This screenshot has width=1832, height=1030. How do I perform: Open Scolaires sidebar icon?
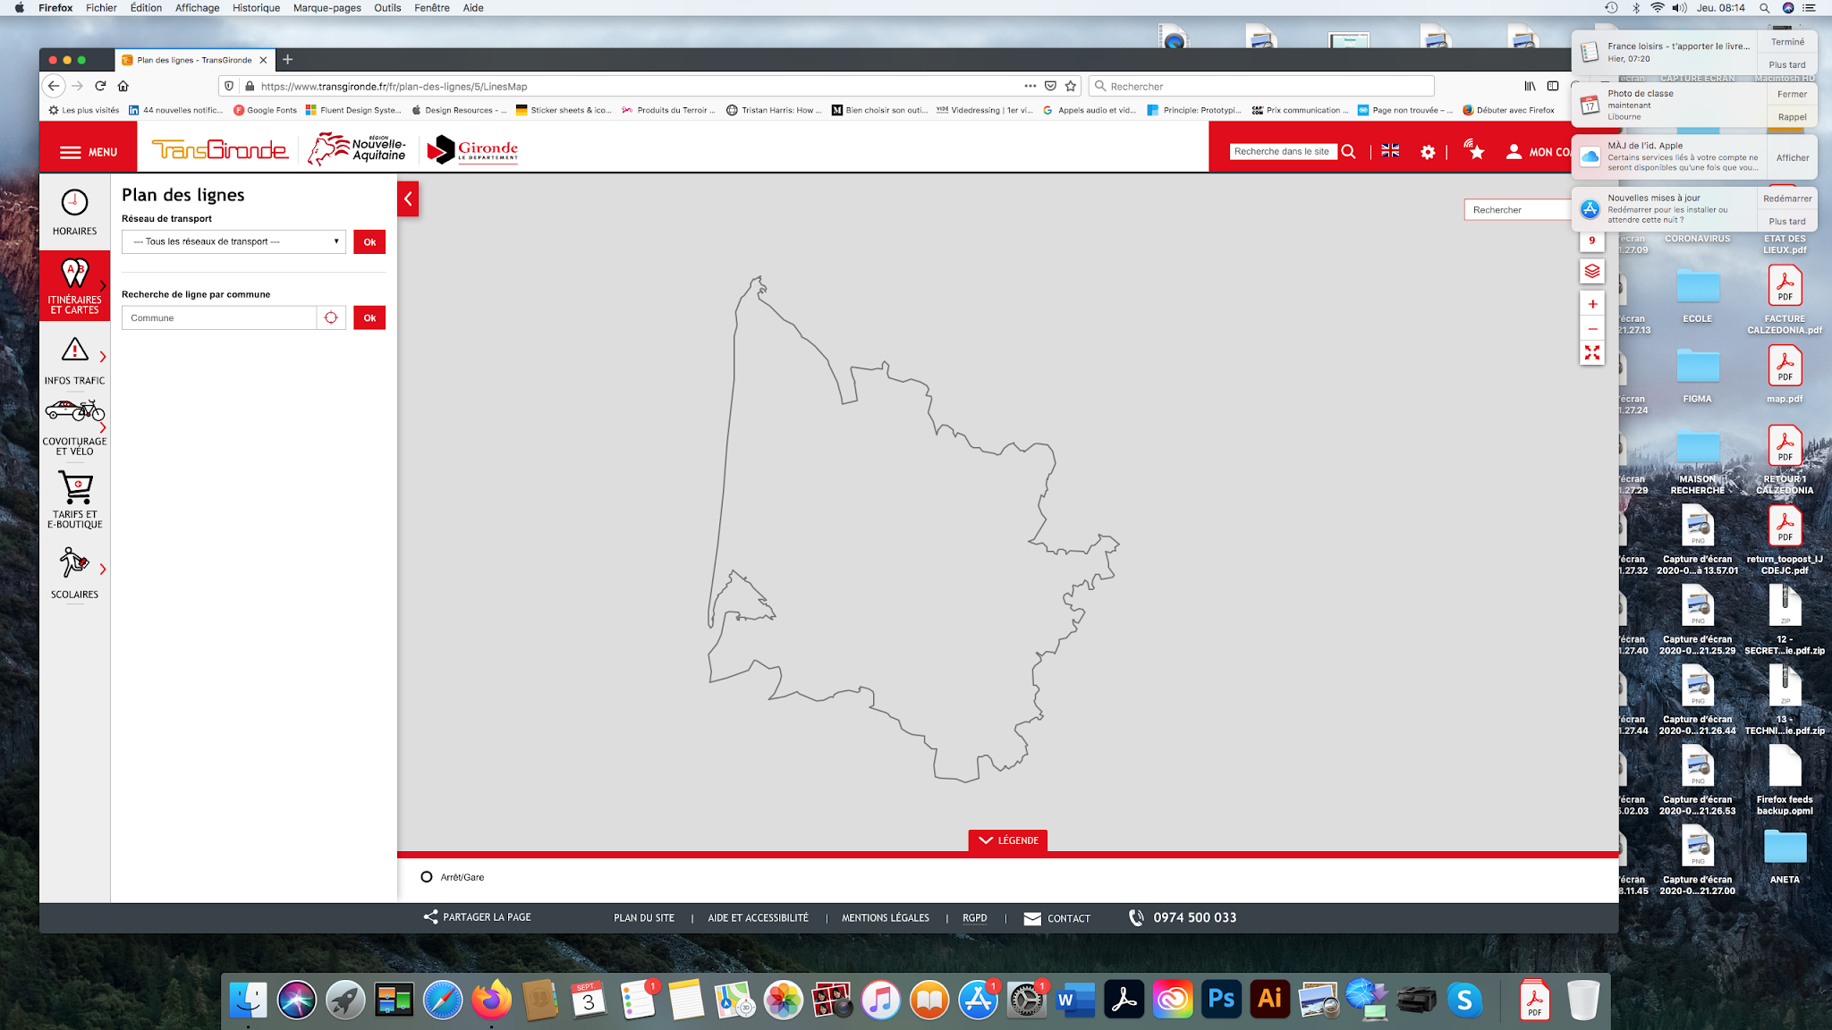pos(74,562)
